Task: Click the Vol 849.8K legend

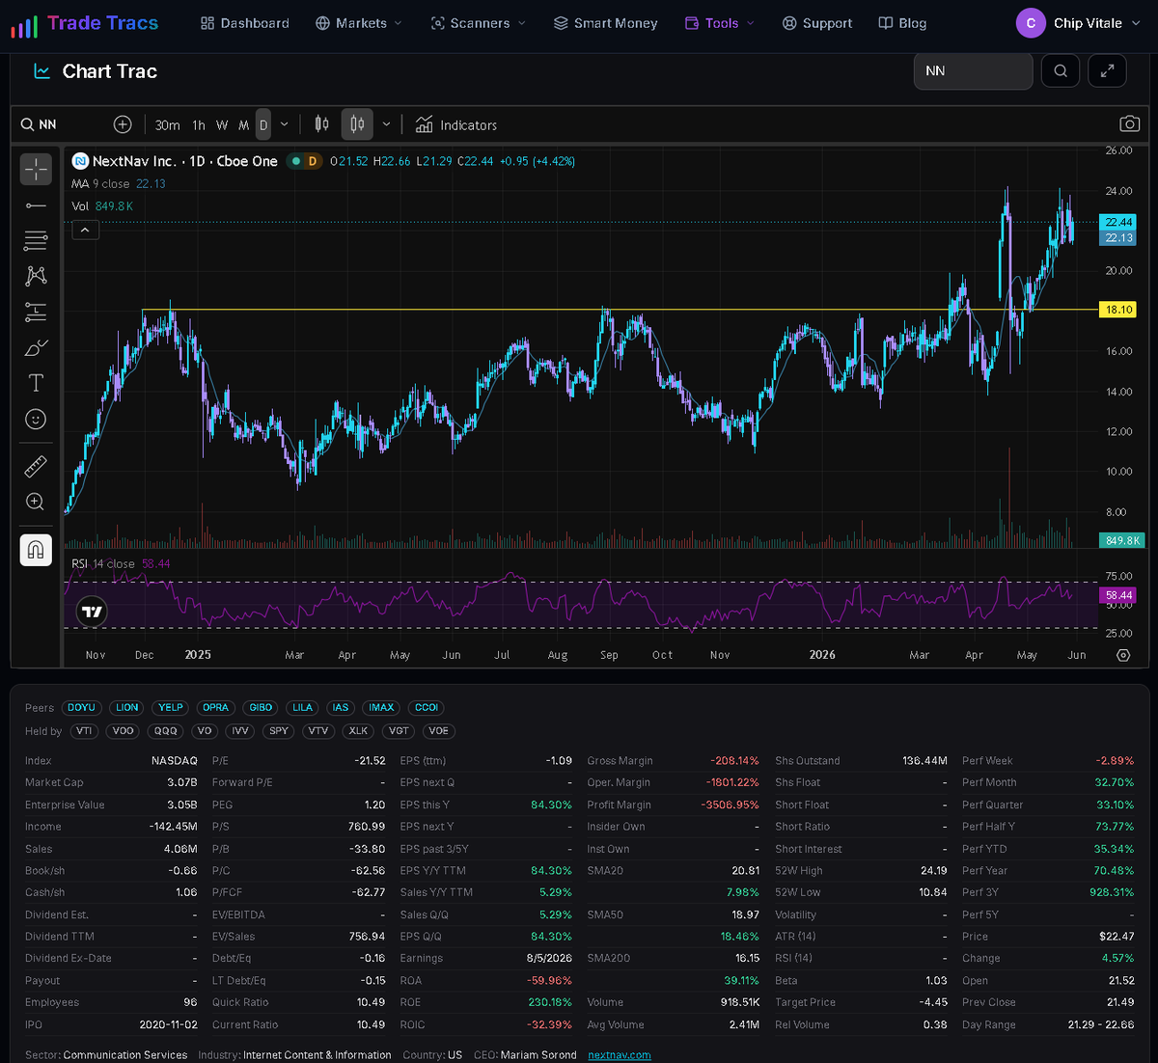Action: point(102,205)
